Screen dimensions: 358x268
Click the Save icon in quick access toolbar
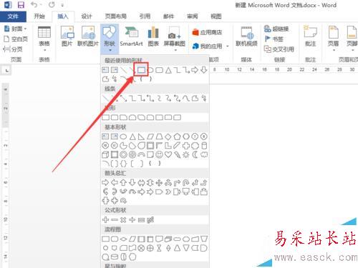[21, 5]
